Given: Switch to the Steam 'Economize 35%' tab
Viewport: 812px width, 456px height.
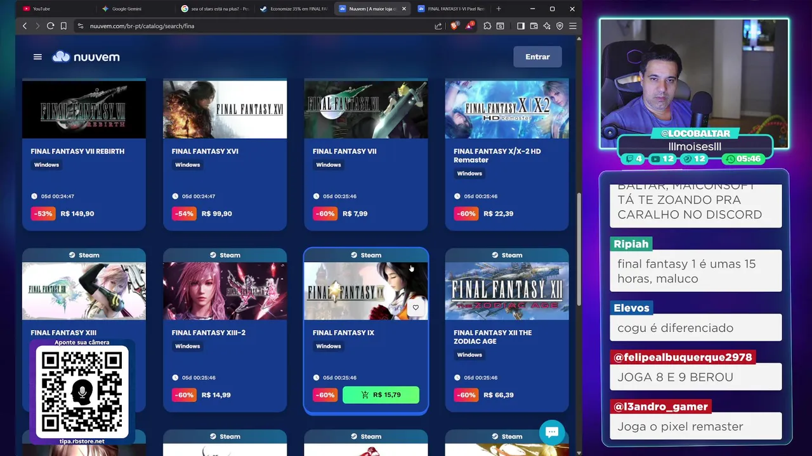Looking at the screenshot, I should coord(292,9).
